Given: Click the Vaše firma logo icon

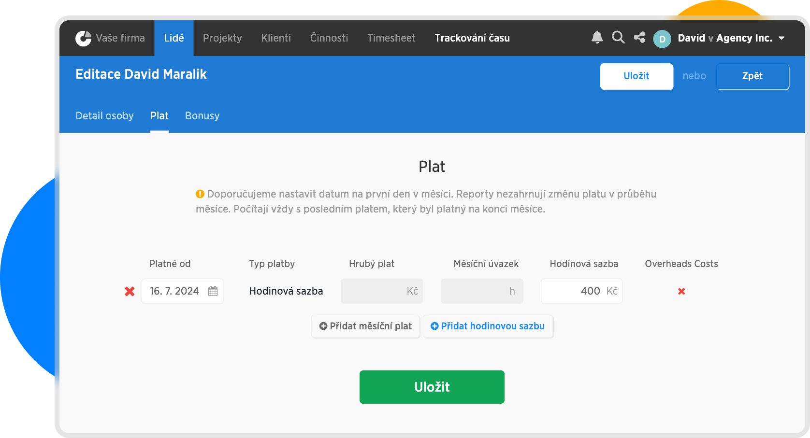Looking at the screenshot, I should click(x=83, y=38).
